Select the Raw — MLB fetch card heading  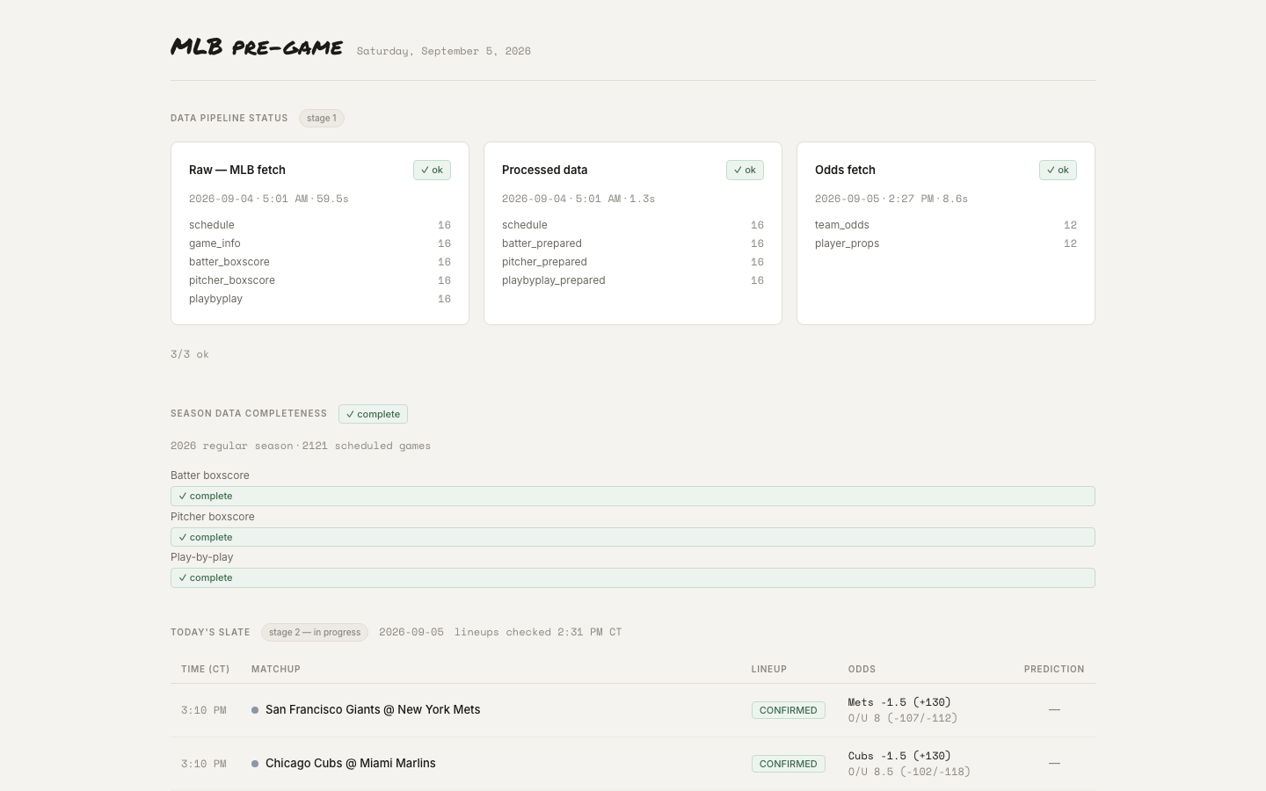pos(237,170)
